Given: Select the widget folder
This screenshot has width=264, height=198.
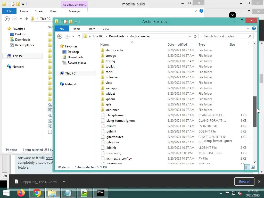Looking at the screenshot, I should tap(110, 93).
